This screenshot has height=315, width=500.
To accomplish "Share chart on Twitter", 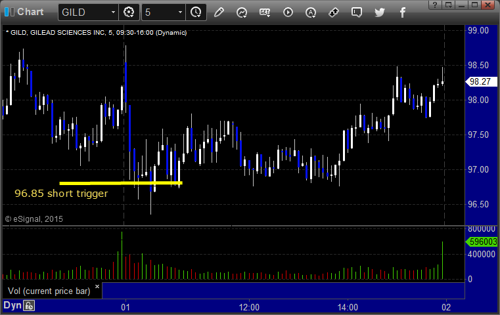I will point(380,12).
